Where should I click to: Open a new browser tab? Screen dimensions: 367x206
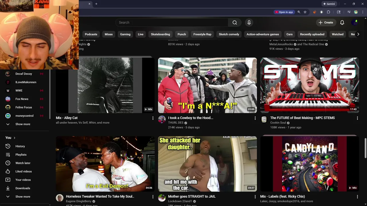pos(96,4)
